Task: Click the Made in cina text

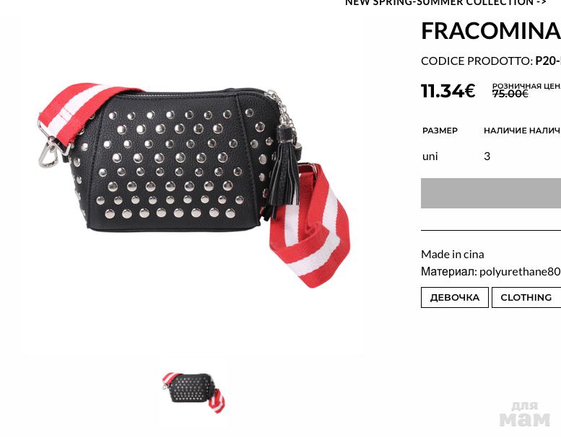Action: tap(452, 255)
